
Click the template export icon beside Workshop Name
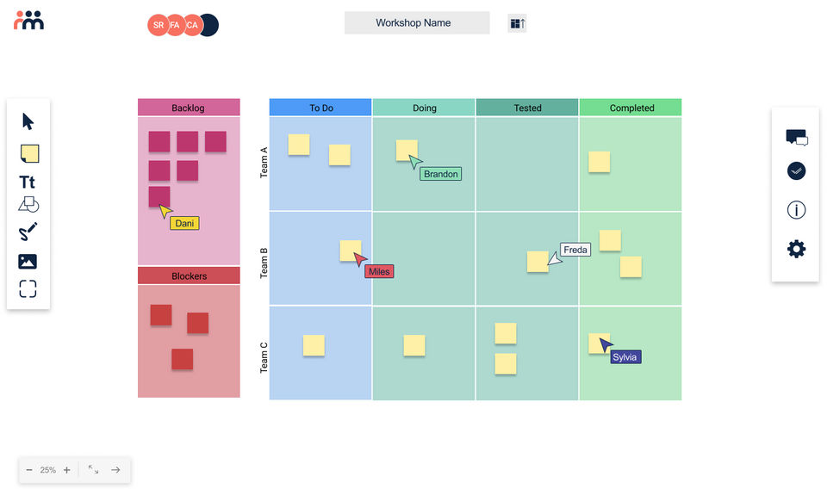[517, 23]
